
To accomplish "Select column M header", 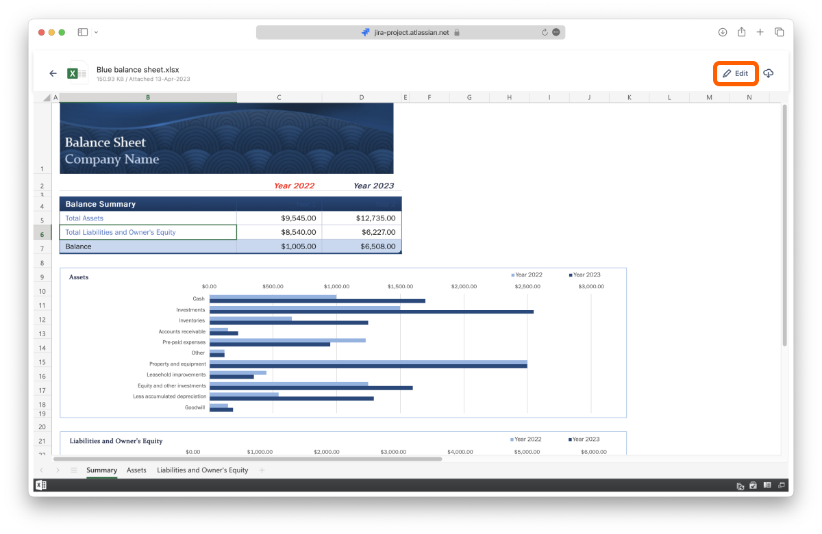I will tap(709, 97).
